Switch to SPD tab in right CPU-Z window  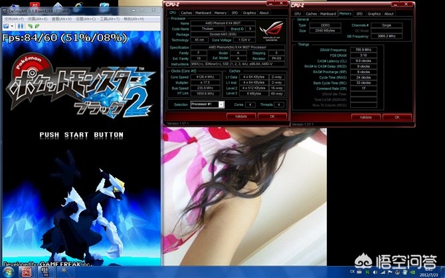point(359,13)
